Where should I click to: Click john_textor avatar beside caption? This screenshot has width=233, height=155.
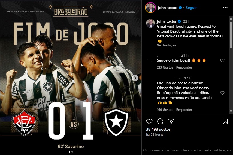(150, 23)
